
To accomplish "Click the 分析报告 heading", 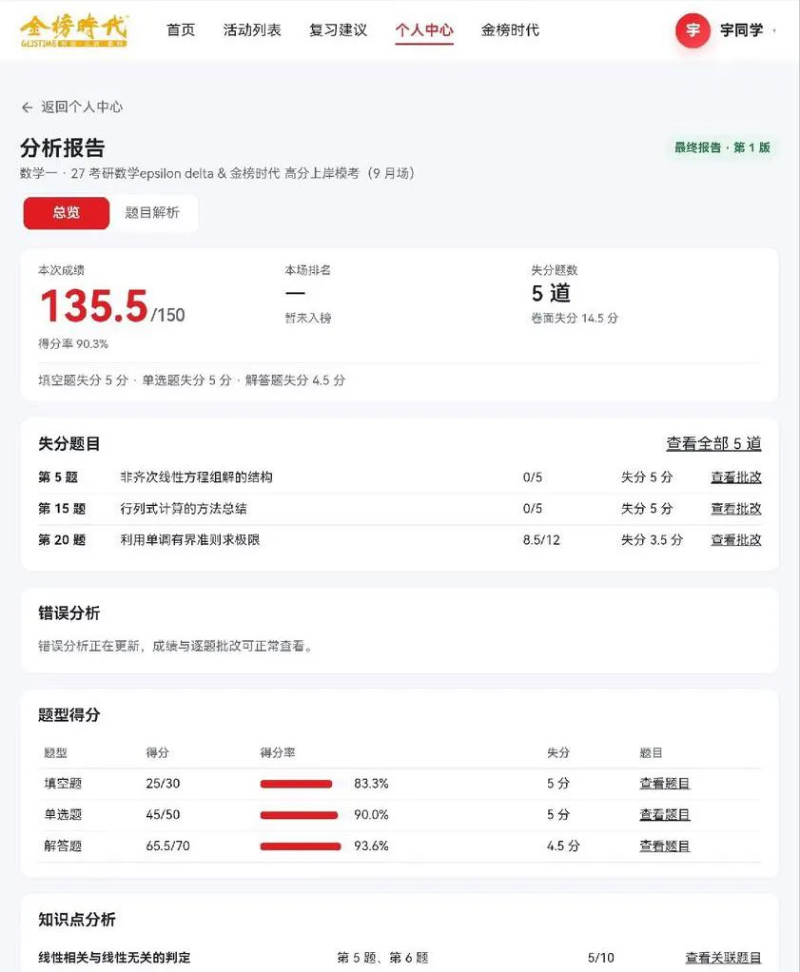I will click(x=63, y=147).
